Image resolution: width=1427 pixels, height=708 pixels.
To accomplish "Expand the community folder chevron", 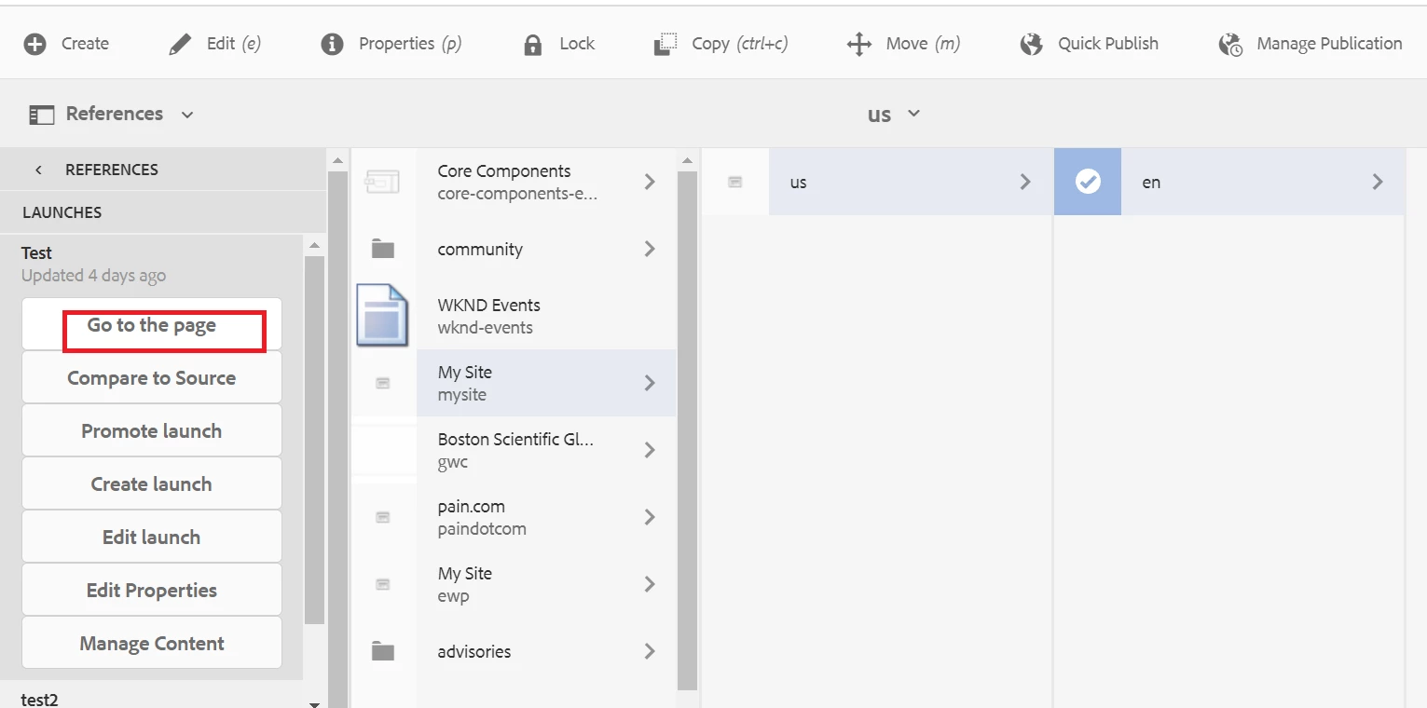I will (650, 249).
